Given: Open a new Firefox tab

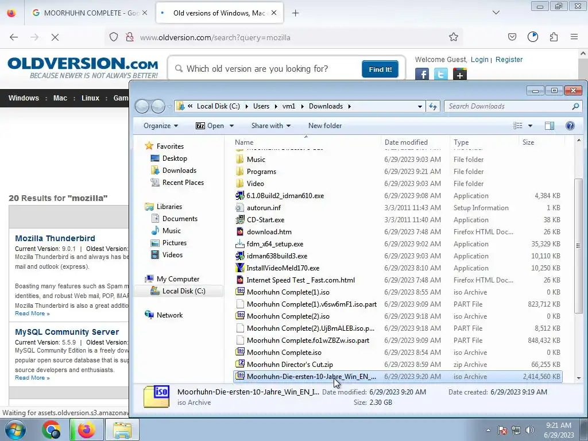Looking at the screenshot, I should [x=296, y=13].
